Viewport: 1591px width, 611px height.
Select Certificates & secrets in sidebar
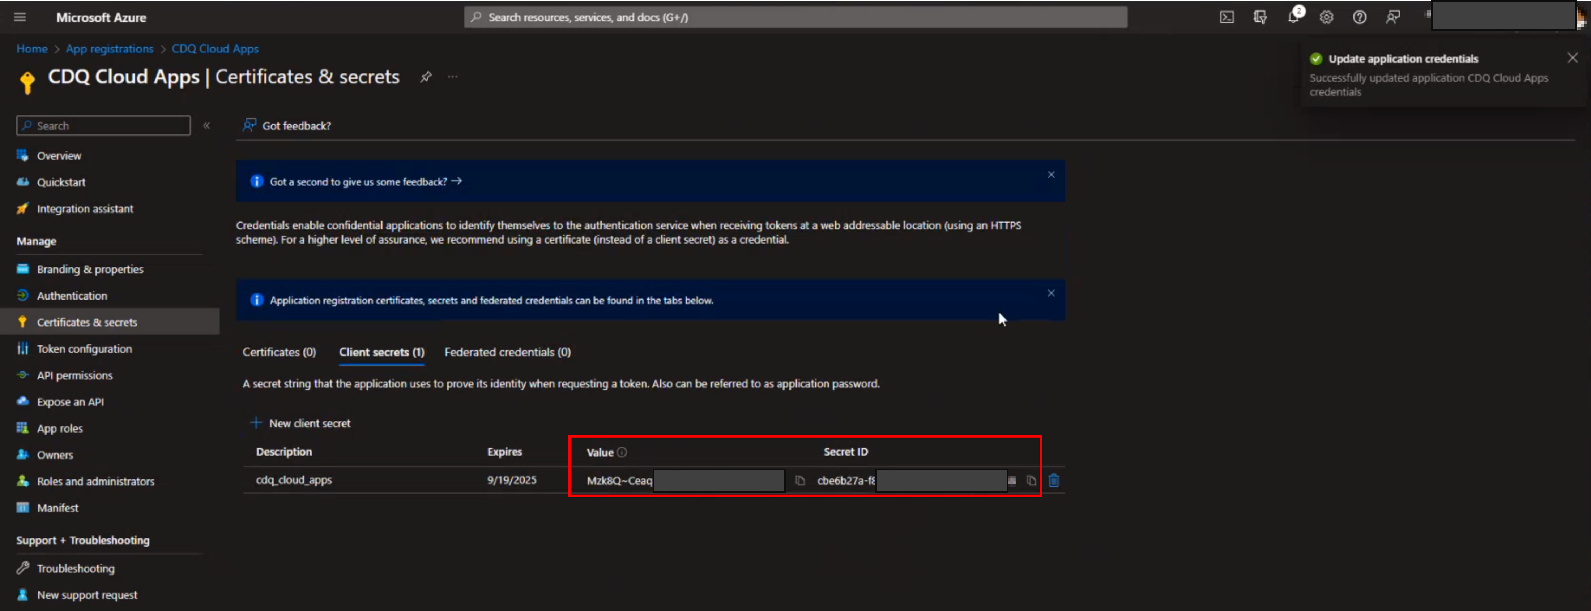point(110,322)
